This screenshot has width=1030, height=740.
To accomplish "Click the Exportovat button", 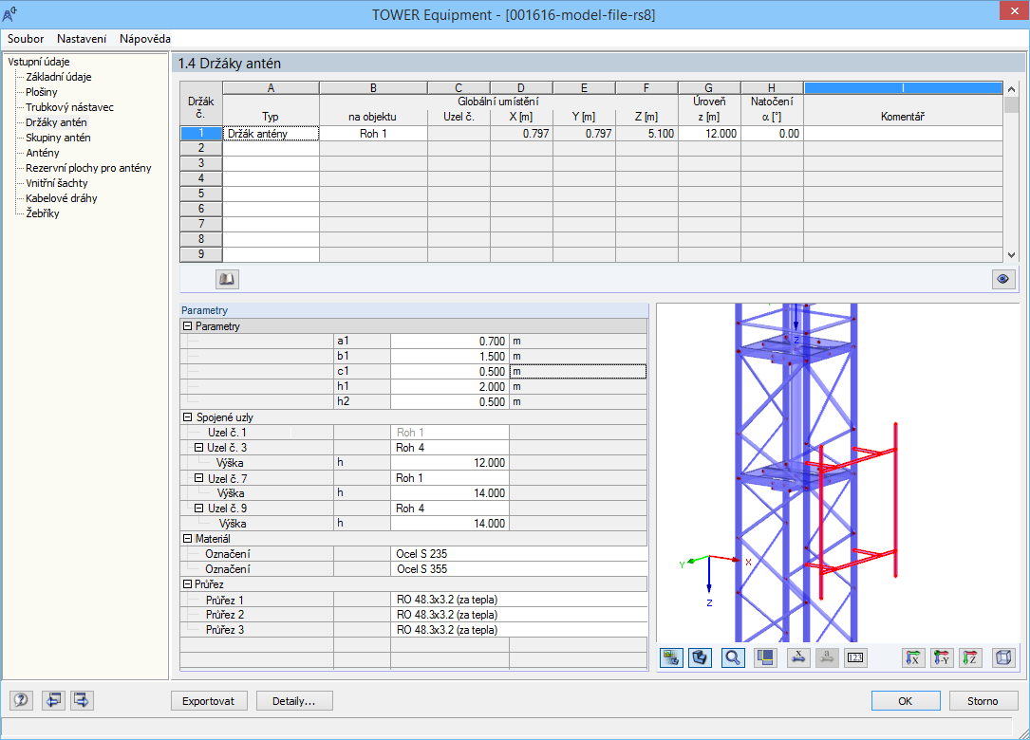I will pos(208,700).
